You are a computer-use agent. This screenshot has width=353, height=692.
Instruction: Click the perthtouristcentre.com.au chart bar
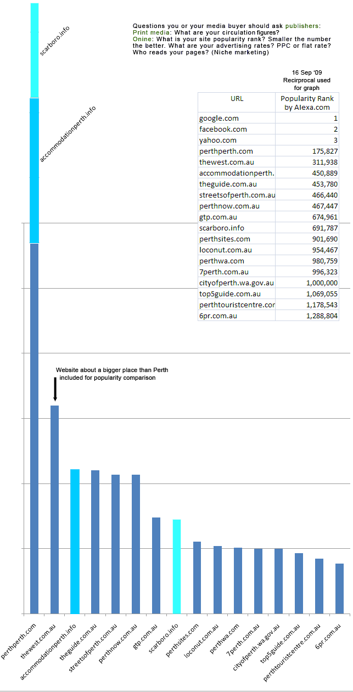[320, 586]
